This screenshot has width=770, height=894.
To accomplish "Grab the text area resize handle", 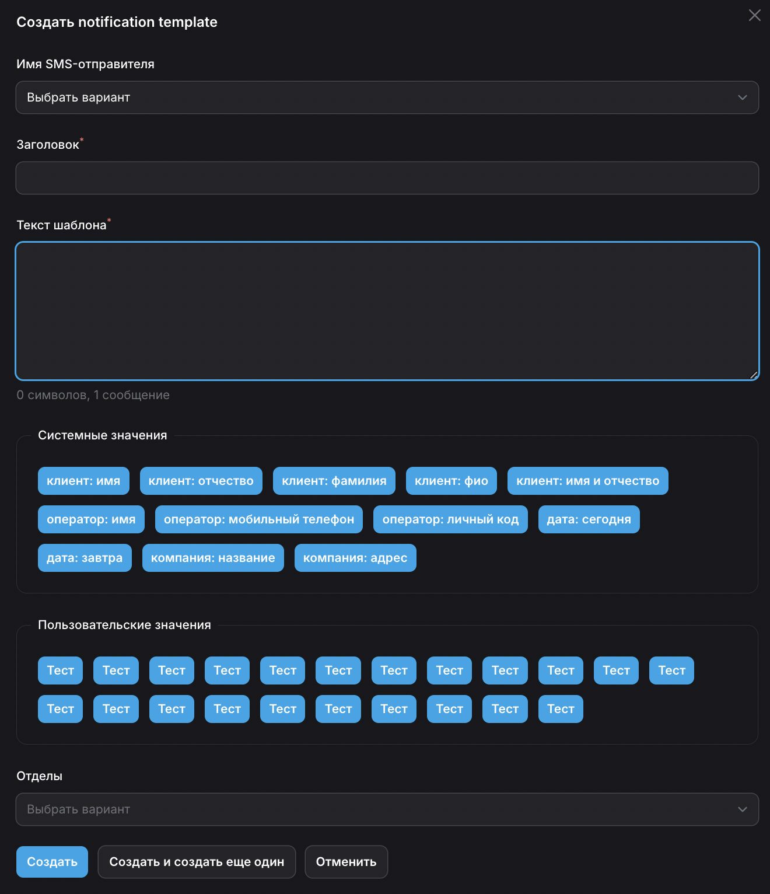I will 753,375.
